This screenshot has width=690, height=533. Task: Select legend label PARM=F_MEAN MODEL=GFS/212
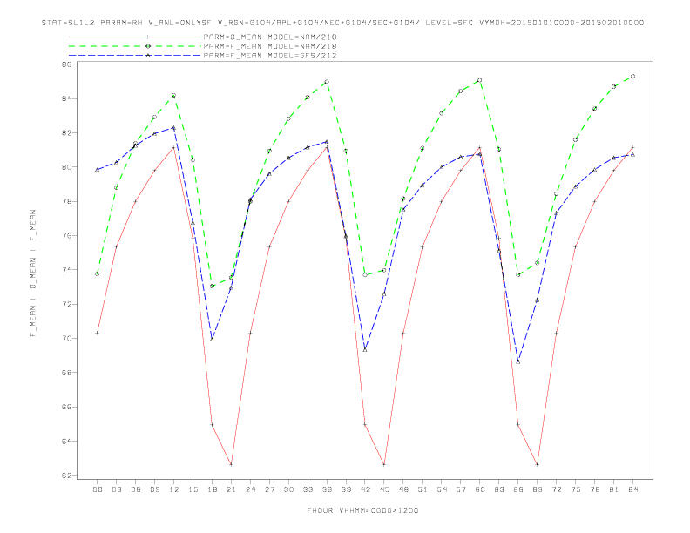click(x=270, y=56)
